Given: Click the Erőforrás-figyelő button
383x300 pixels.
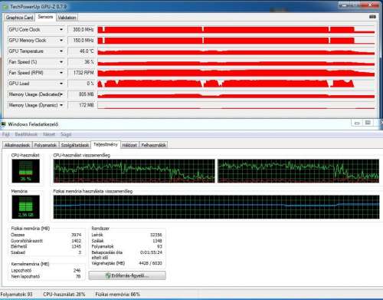Looking at the screenshot, I should (x=127, y=275).
